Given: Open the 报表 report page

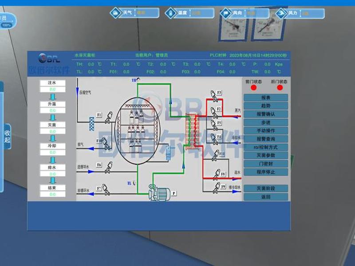Looking at the screenshot, I should [266, 98].
